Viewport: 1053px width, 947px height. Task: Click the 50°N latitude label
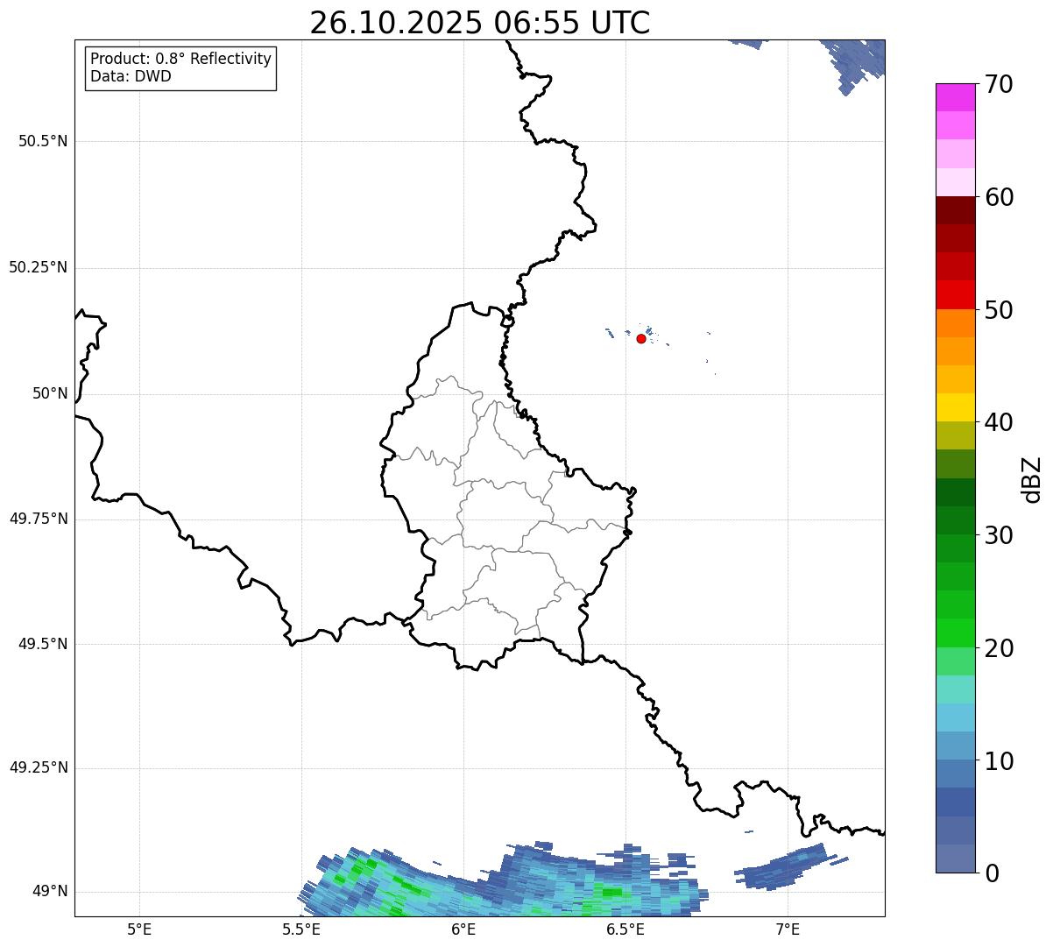click(50, 393)
